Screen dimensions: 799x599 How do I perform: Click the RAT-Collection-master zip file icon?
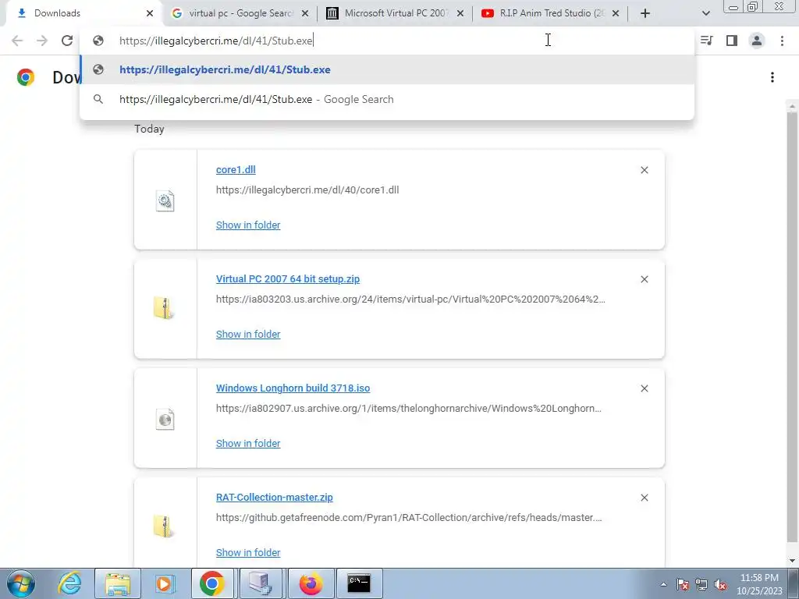164,526
